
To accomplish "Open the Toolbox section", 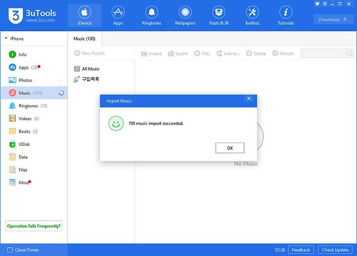I will coord(252,15).
